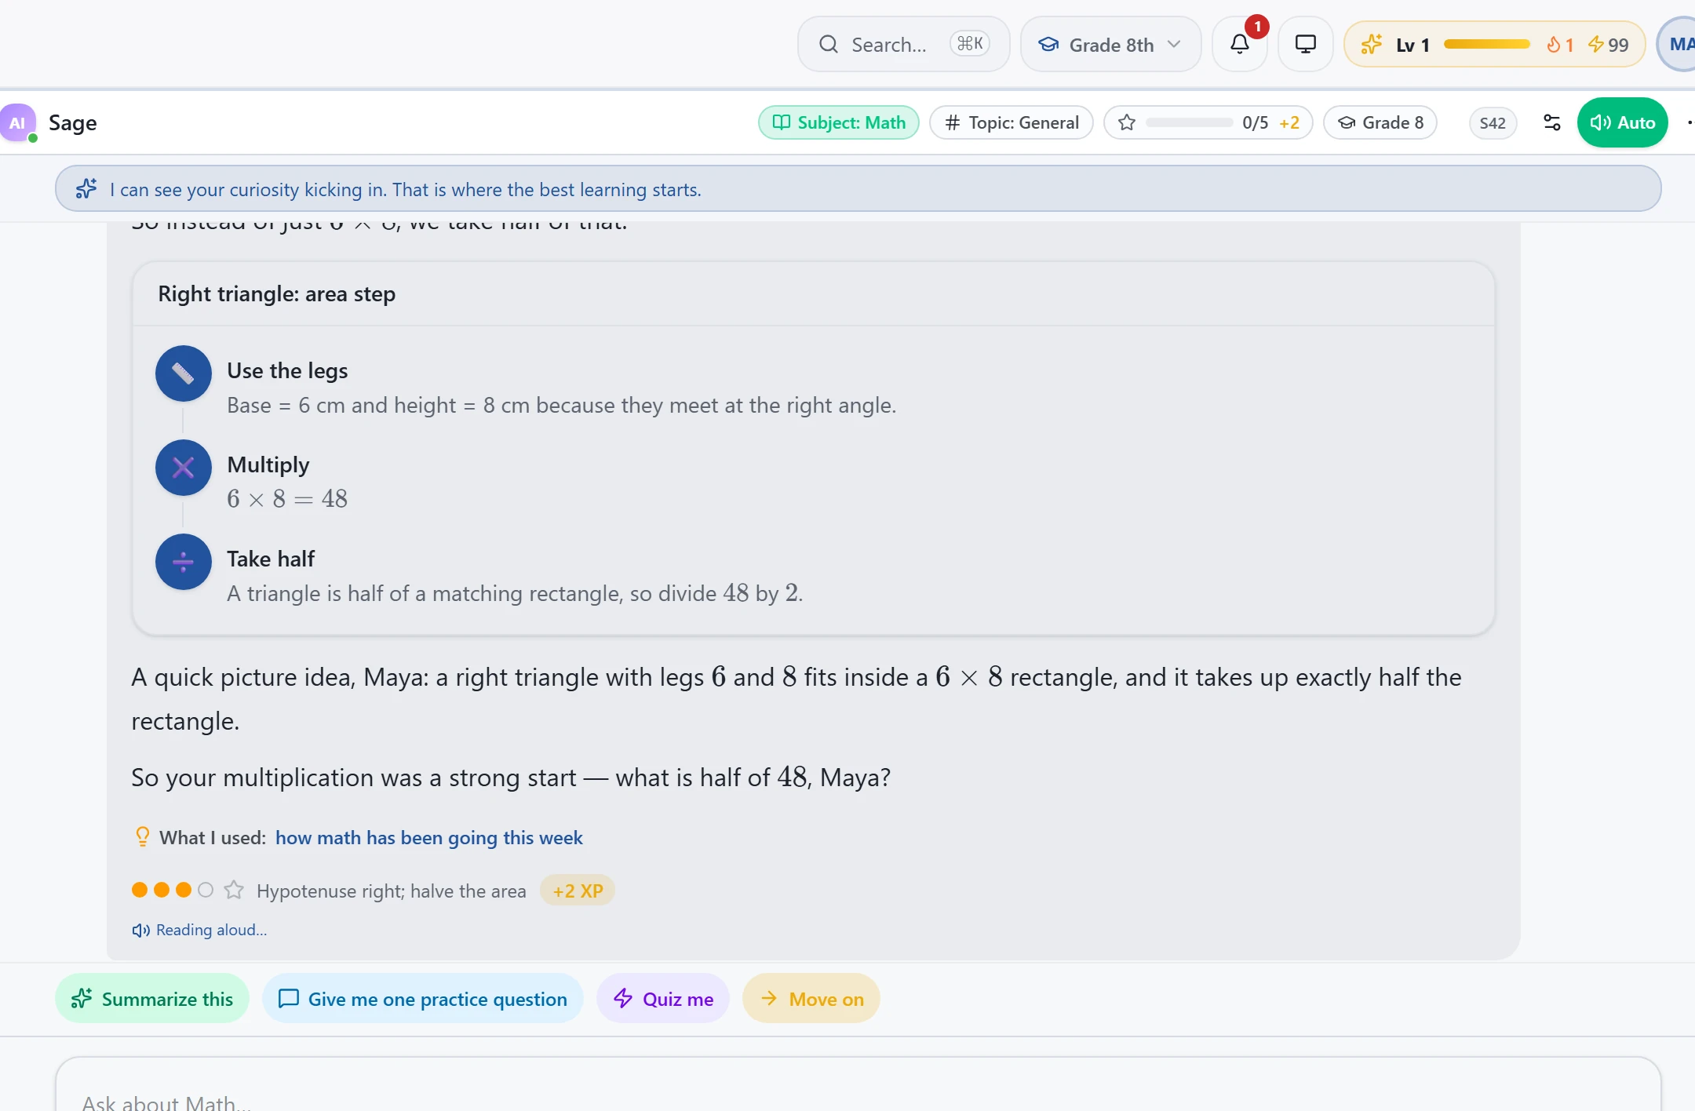Focus the Search field
The image size is (1695, 1111).
903,45
